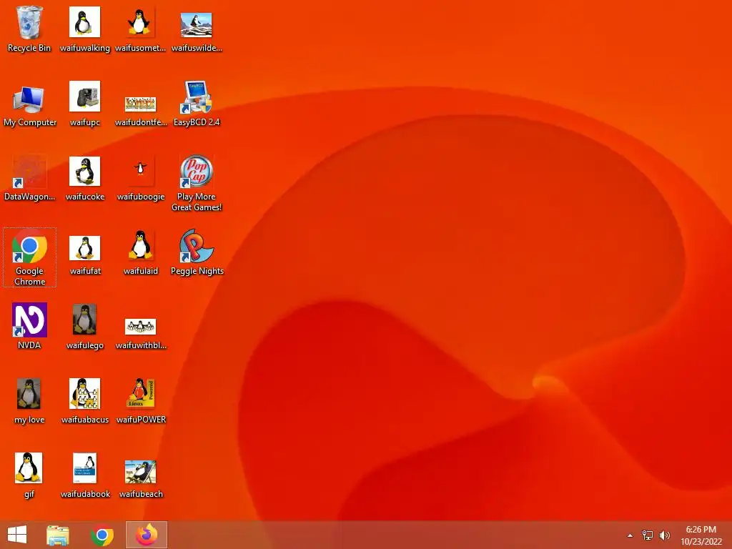
Task: Open the network status tray icon
Action: coord(647,535)
